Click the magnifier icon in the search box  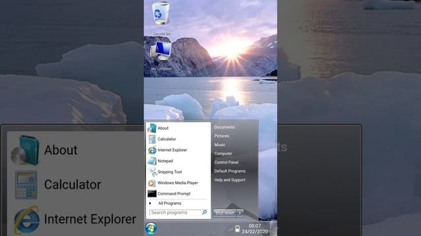coord(205,212)
